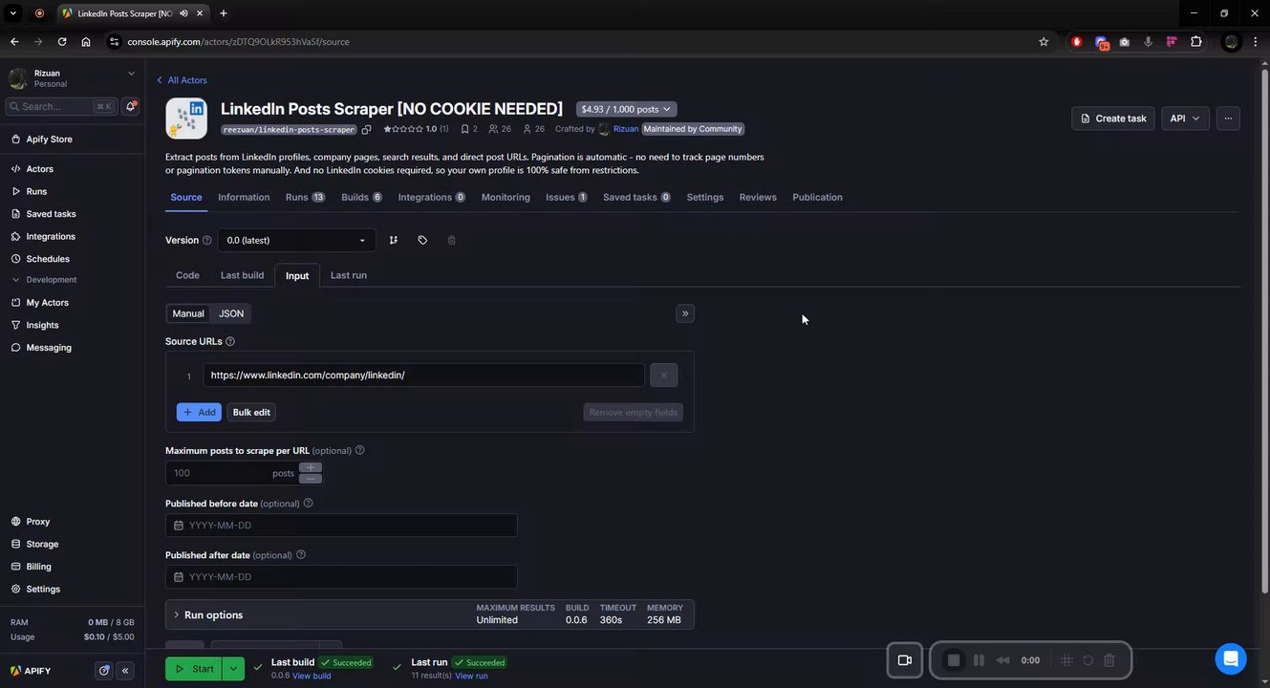
Task: Open the View build link
Action: (x=312, y=676)
